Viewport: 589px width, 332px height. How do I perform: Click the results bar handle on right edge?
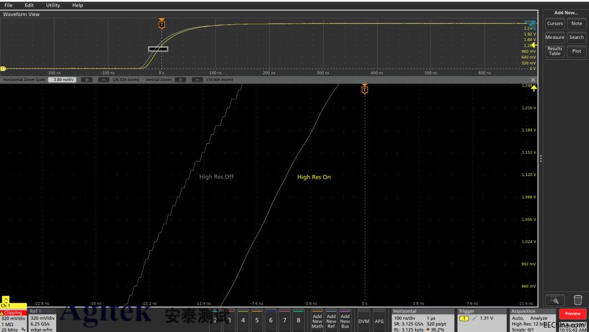pos(541,158)
